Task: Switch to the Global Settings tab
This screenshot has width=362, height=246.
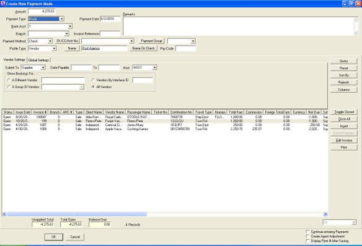Action: (x=38, y=60)
